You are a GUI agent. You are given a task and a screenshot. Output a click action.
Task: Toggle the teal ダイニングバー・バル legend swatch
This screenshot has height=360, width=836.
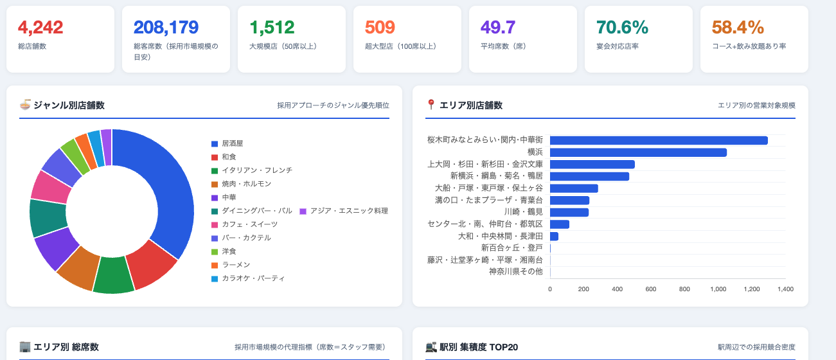point(215,211)
